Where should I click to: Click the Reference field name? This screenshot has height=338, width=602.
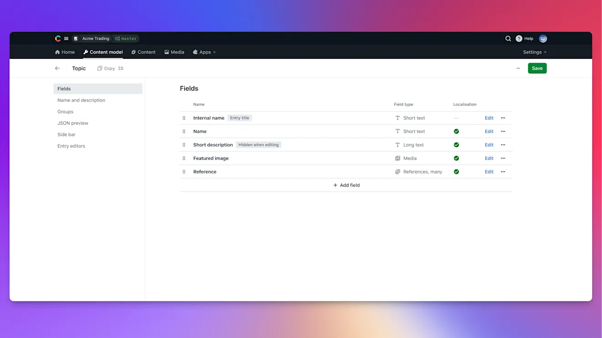(205, 172)
